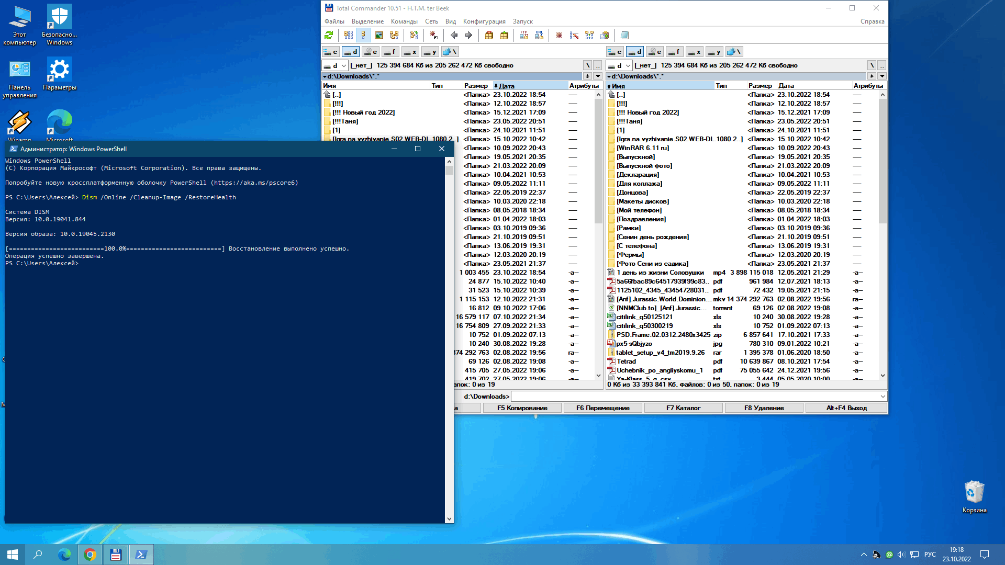The image size is (1005, 565).
Task: Select drive c in left drive bar
Action: (331, 52)
